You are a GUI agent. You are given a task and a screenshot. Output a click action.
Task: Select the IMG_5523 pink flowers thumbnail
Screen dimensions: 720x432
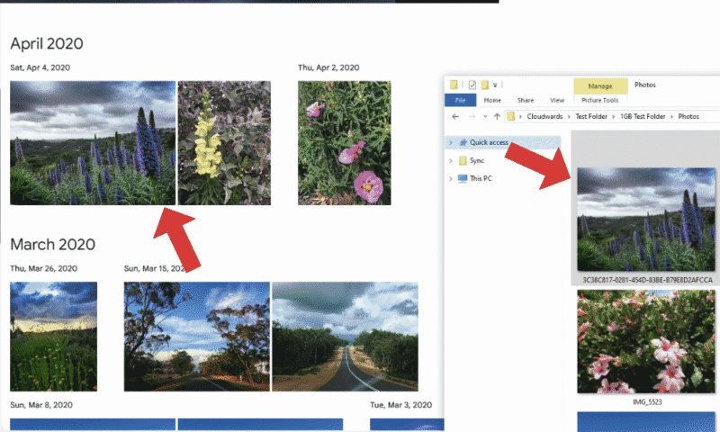(646, 341)
